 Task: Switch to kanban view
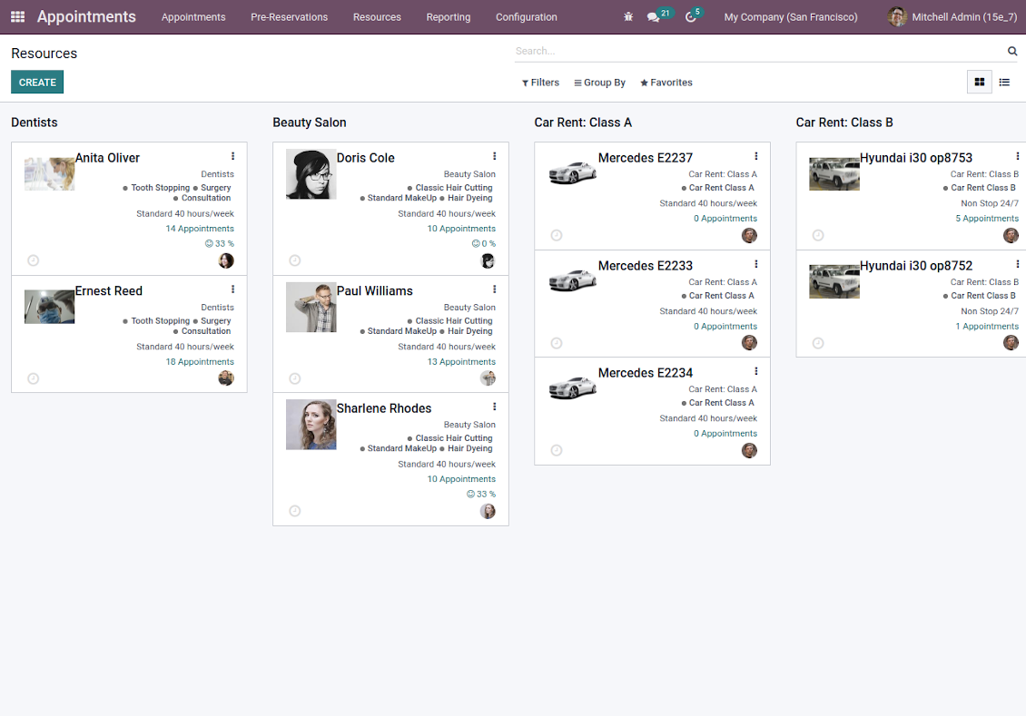[980, 83]
